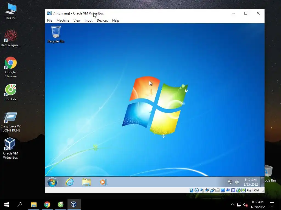Select the Crazy Error V2 shortcut on the desktop
The height and width of the screenshot is (210, 281).
pyautogui.click(x=11, y=122)
